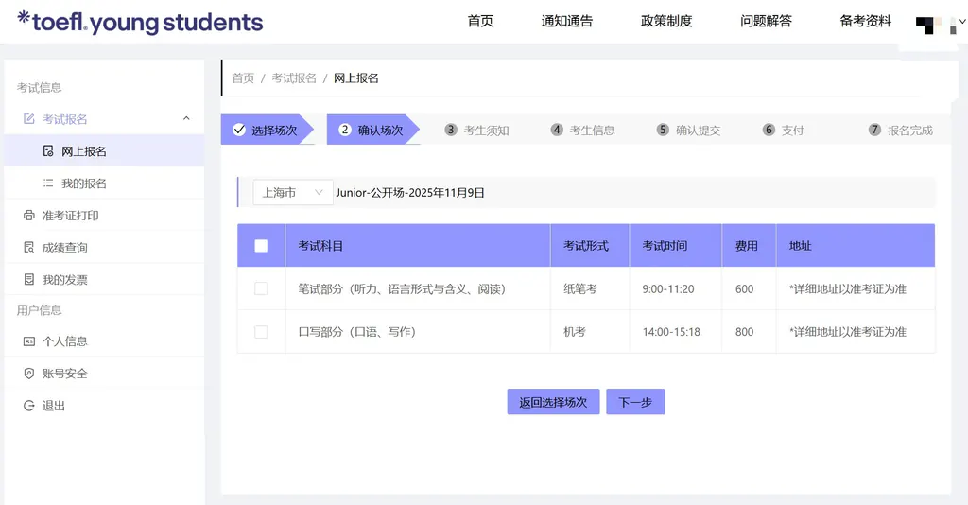Click the 退出 logout icon
This screenshot has width=968, height=505.
pyautogui.click(x=28, y=406)
